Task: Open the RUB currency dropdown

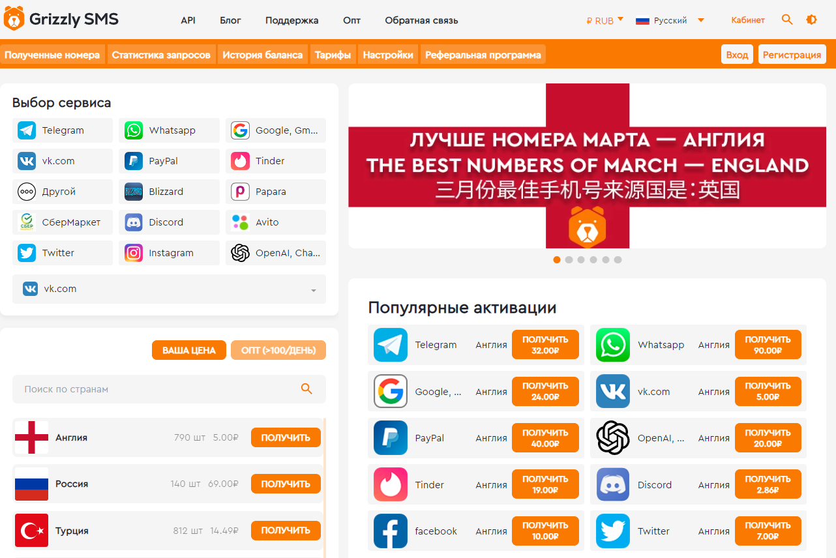Action: 605,20
